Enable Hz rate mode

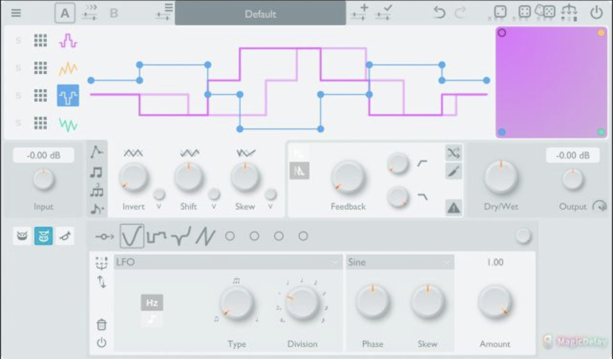(152, 303)
